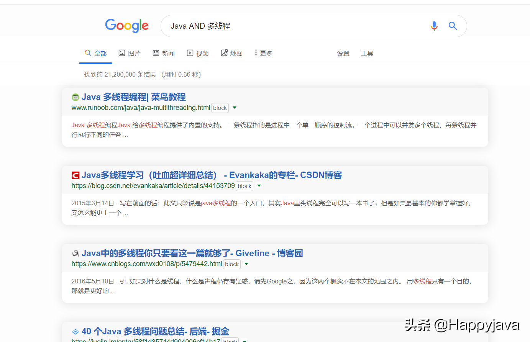Block the runoob.com result
The image size is (530, 342).
(x=220, y=108)
